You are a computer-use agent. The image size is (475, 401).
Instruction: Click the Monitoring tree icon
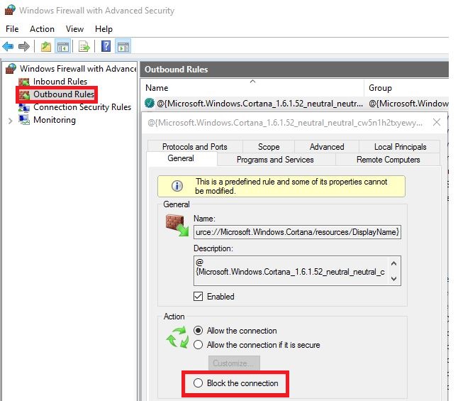[24, 120]
